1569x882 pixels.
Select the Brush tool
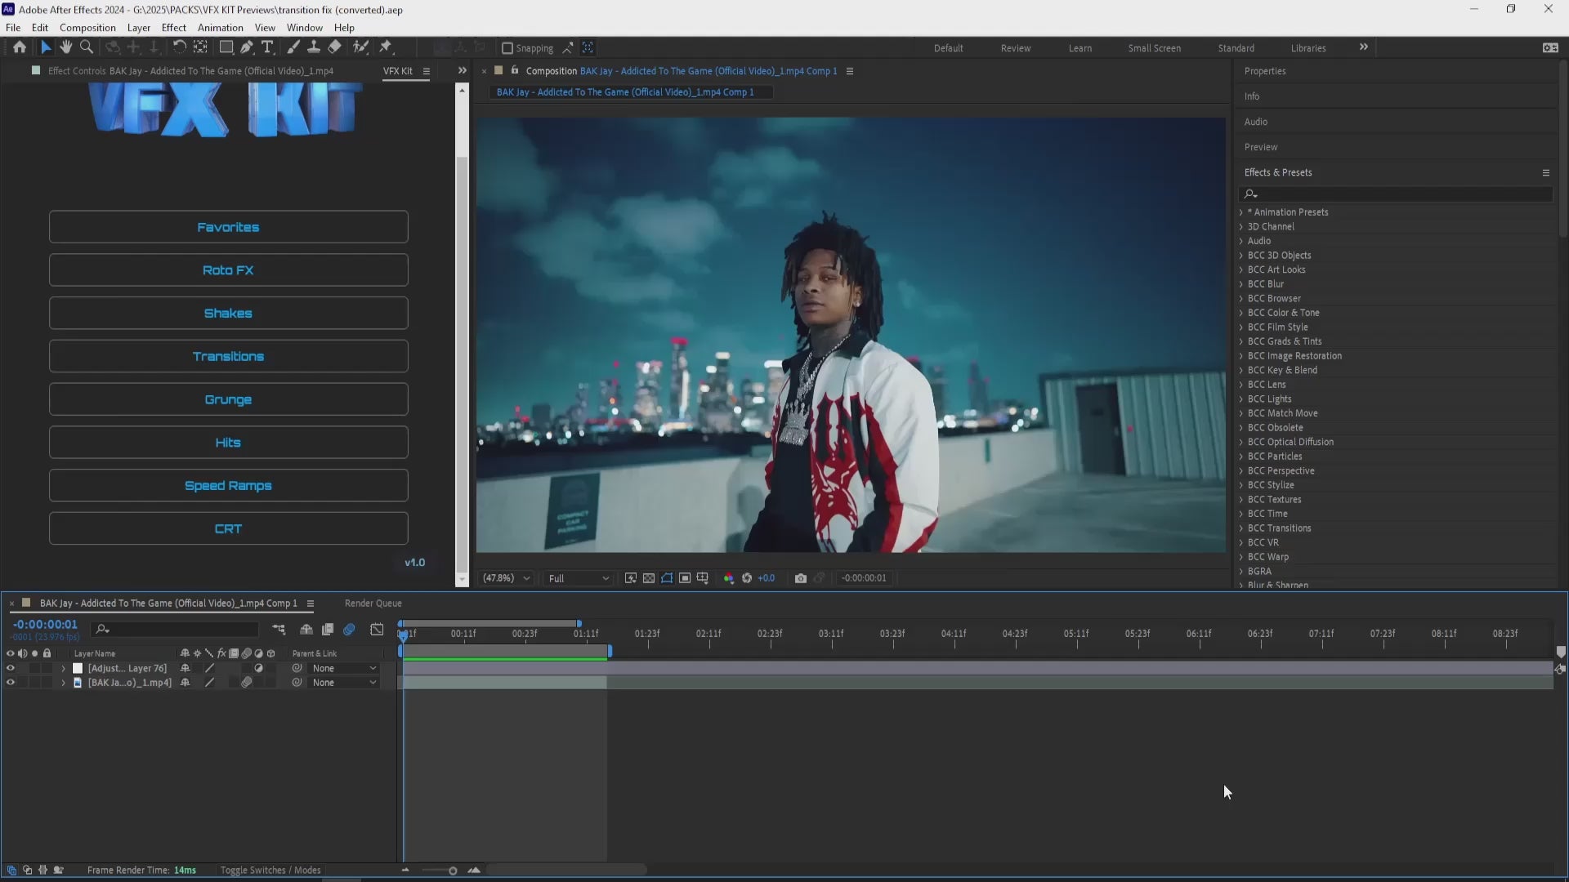(x=293, y=47)
